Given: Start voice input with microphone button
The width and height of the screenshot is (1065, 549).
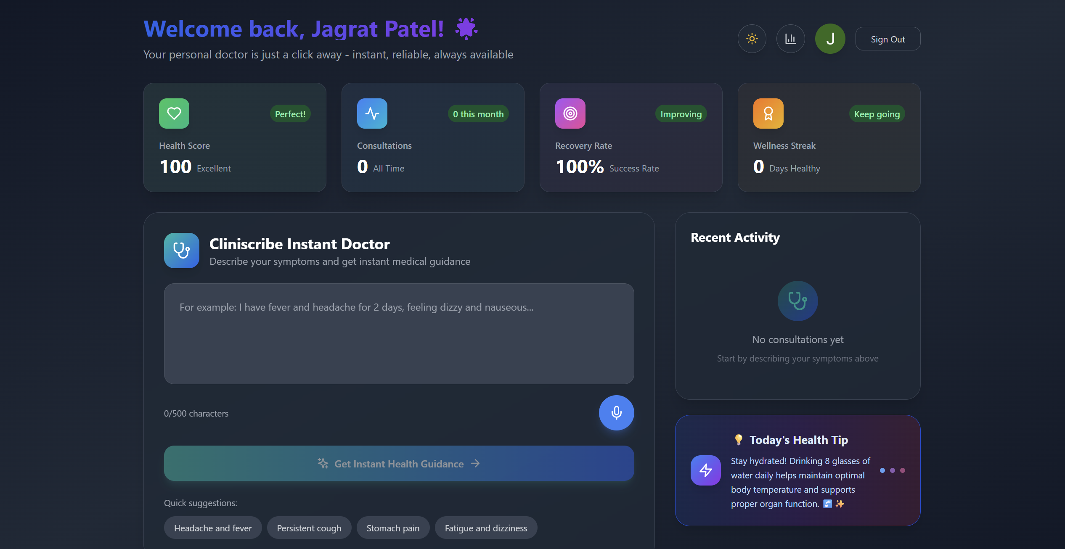Looking at the screenshot, I should pos(617,413).
